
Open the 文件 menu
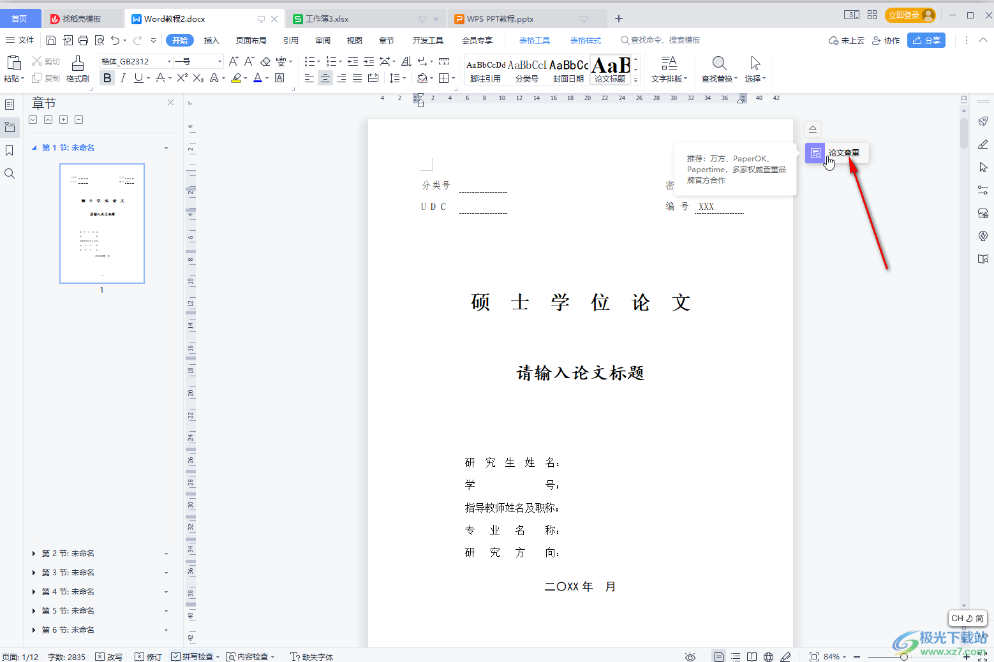(20, 40)
